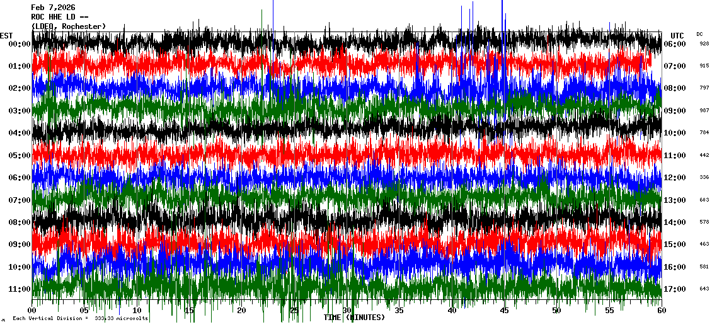Click the DC value 928
Viewport: 712px width, 327px height.
(704, 44)
